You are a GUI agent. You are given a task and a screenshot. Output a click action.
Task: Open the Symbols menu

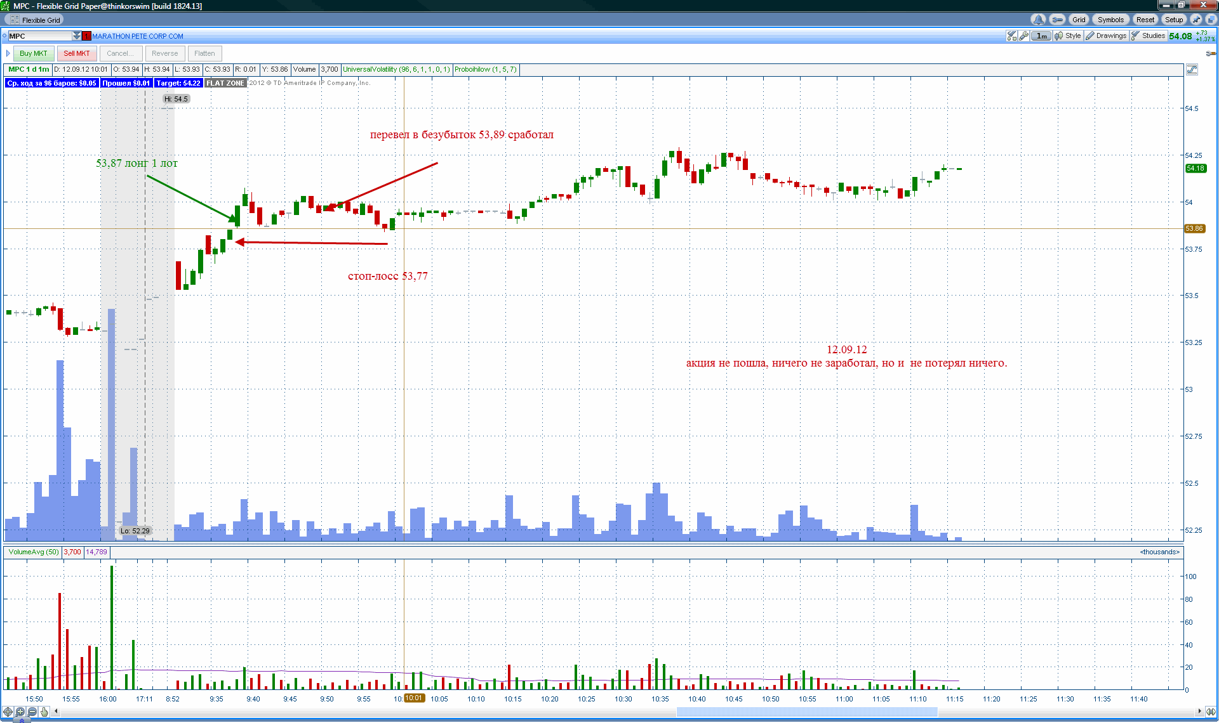(1110, 20)
